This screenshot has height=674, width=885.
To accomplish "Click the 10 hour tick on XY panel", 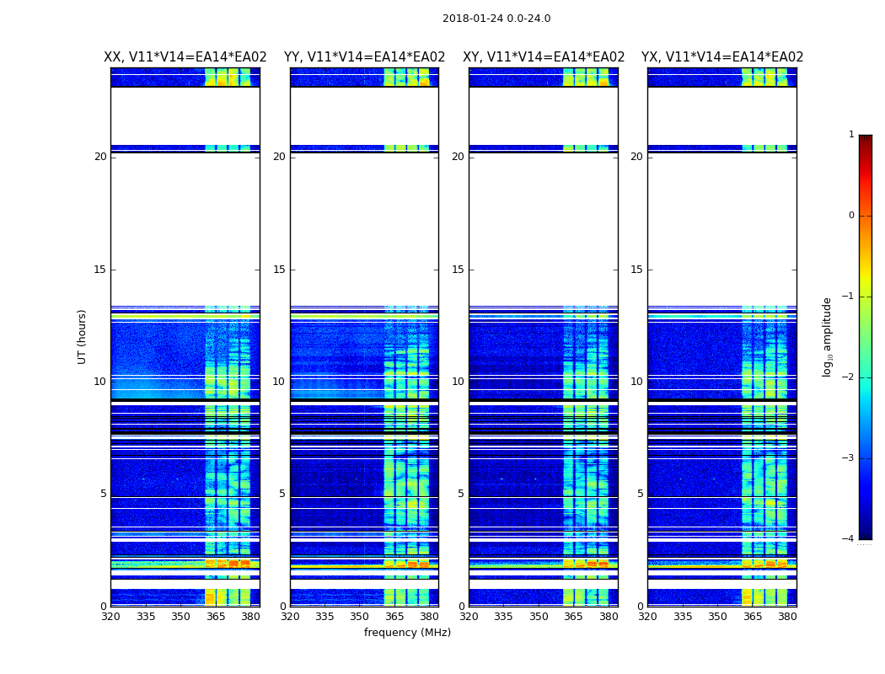I will (458, 382).
